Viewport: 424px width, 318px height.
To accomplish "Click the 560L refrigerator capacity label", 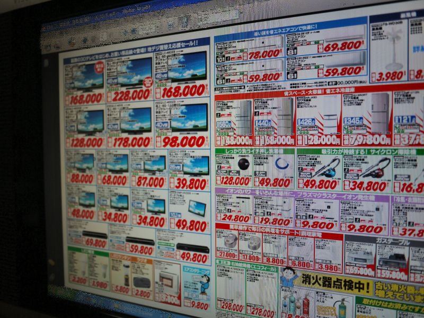I will (224, 125).
